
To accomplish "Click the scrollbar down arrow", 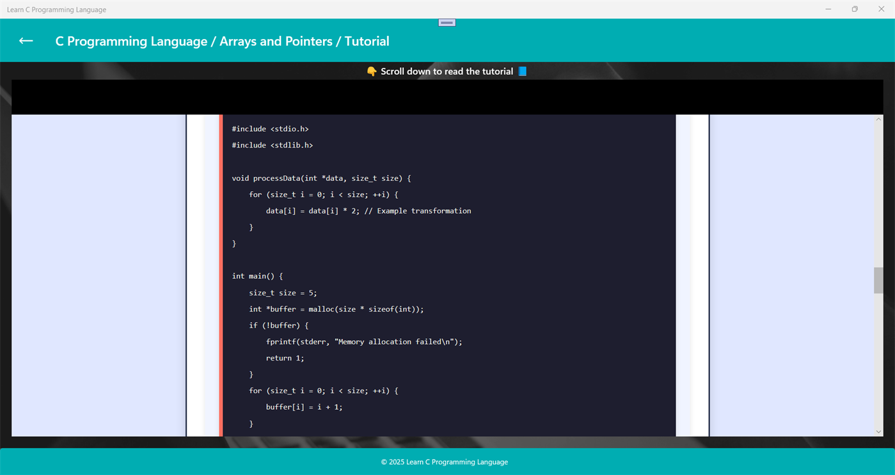I will coord(878,432).
